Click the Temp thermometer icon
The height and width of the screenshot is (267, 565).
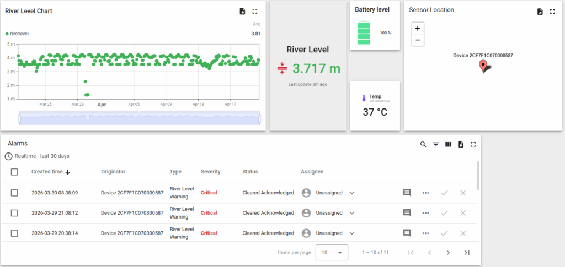pyautogui.click(x=364, y=98)
